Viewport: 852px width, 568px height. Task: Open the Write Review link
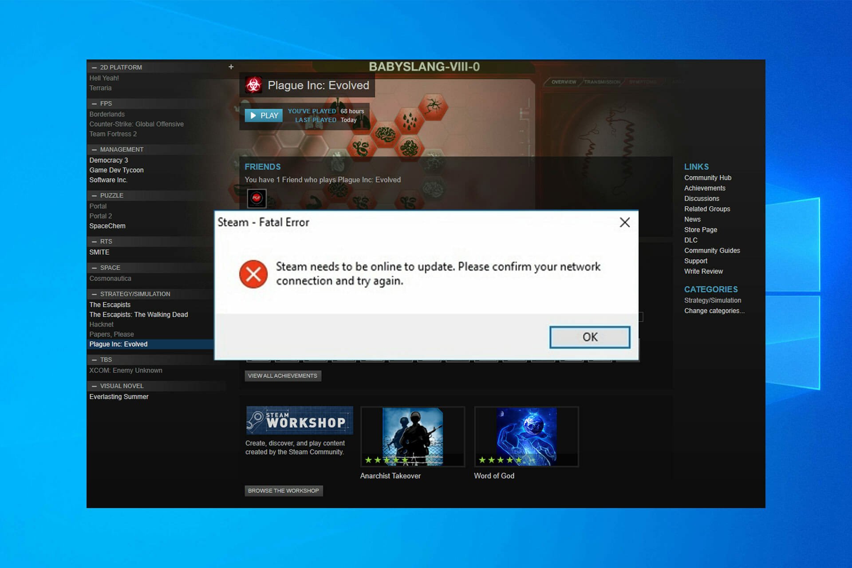pyautogui.click(x=703, y=271)
